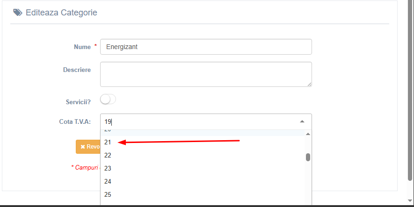The height and width of the screenshot is (207, 414).
Task: Select 25 in the Cota T.V.A list
Action: pyautogui.click(x=203, y=194)
